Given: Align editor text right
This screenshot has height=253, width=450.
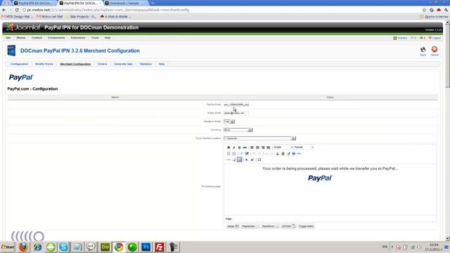Looking at the screenshot, I should (263, 148).
